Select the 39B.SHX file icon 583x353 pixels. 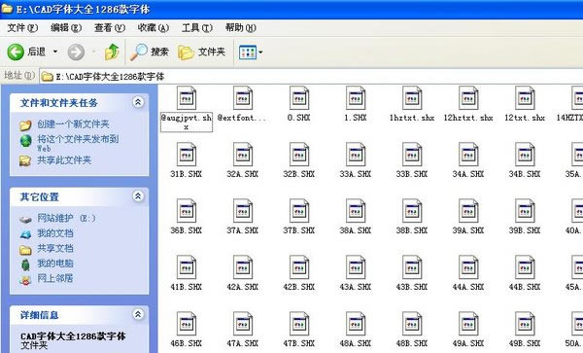525,211
